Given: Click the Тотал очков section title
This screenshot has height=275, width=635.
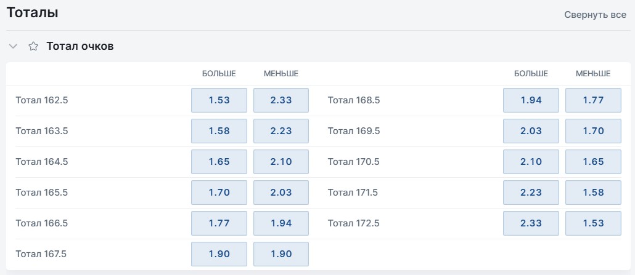Looking at the screenshot, I should 80,47.
